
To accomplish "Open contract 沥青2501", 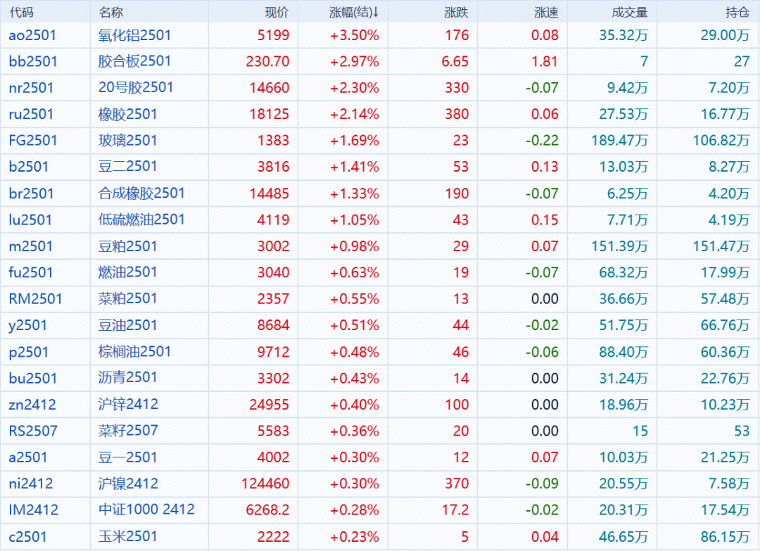I will pyautogui.click(x=128, y=377).
